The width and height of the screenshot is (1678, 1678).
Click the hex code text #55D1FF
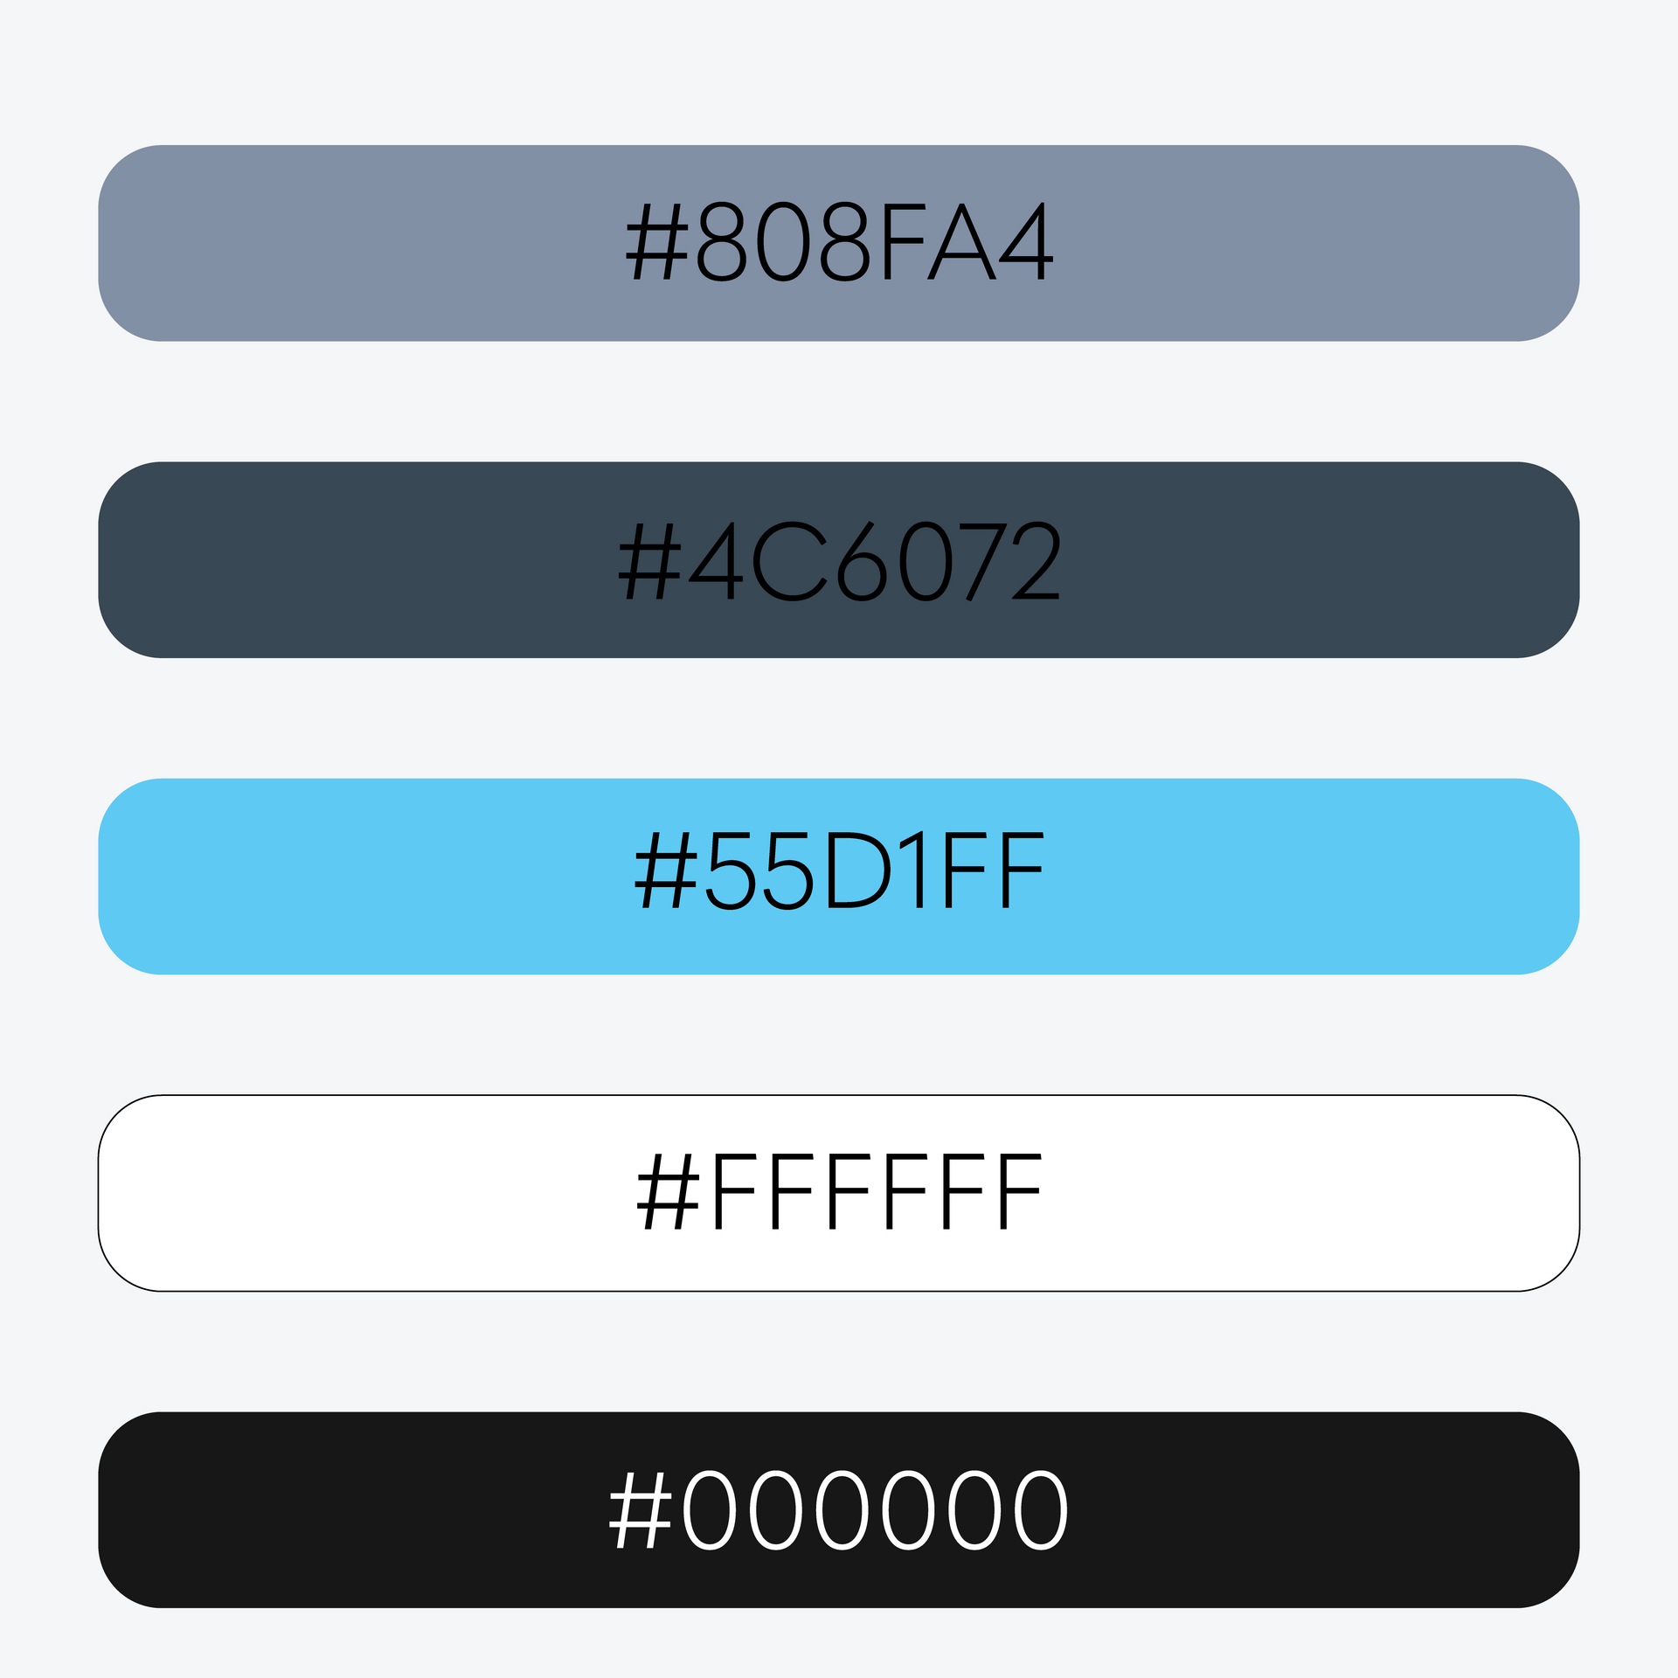pyautogui.click(x=839, y=870)
